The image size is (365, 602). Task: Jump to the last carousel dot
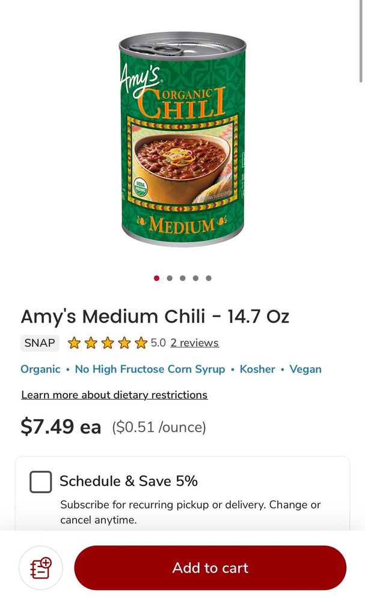209,278
